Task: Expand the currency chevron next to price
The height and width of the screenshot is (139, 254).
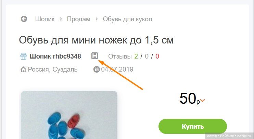Action: [x=203, y=101]
